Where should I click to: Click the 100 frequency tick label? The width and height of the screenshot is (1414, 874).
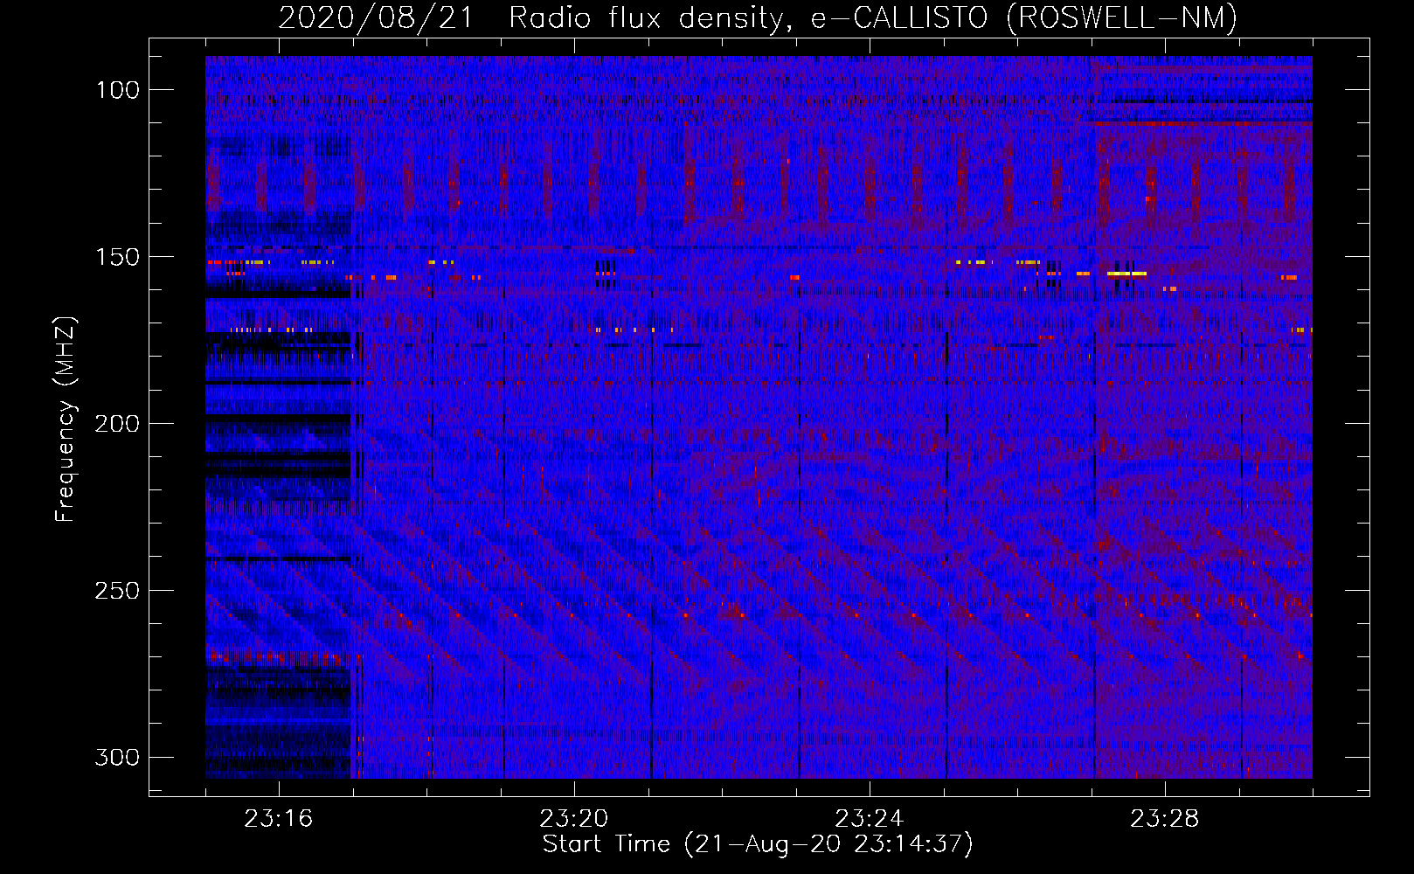117,90
